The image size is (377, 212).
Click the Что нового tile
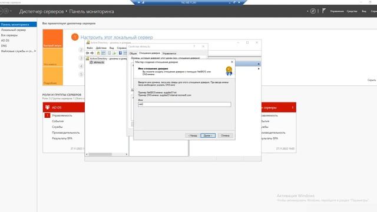click(x=52, y=57)
